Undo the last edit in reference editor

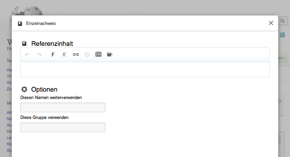pos(28,54)
